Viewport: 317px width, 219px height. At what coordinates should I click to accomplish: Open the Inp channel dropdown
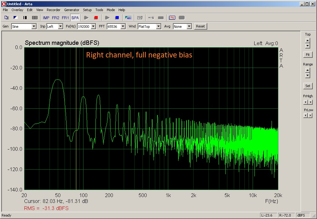click(x=60, y=27)
